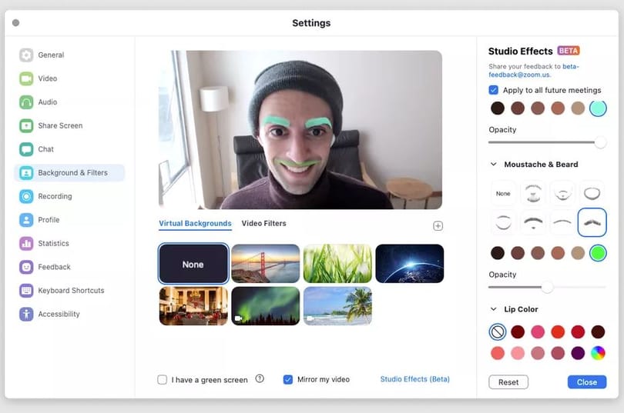Image resolution: width=624 pixels, height=413 pixels.
Task: Switch to Video Filters tab
Action: pos(263,224)
